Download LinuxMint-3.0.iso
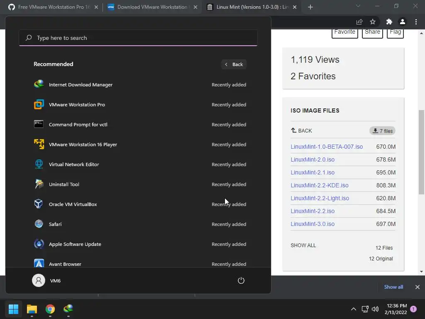425x319 pixels. [x=313, y=224]
